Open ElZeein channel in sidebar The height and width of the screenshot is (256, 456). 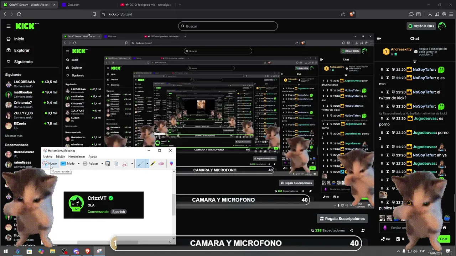(31, 126)
